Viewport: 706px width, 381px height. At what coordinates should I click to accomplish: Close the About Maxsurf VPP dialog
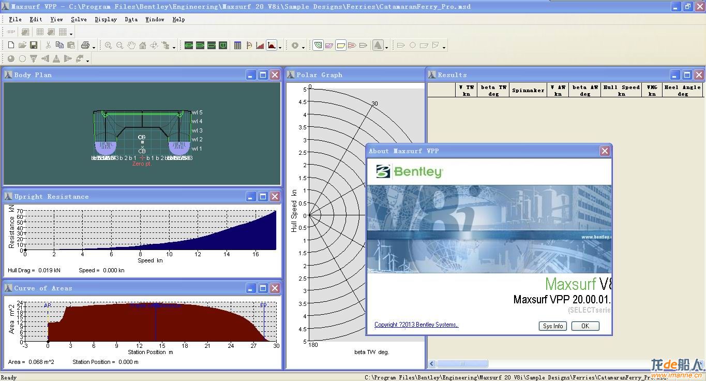[605, 151]
